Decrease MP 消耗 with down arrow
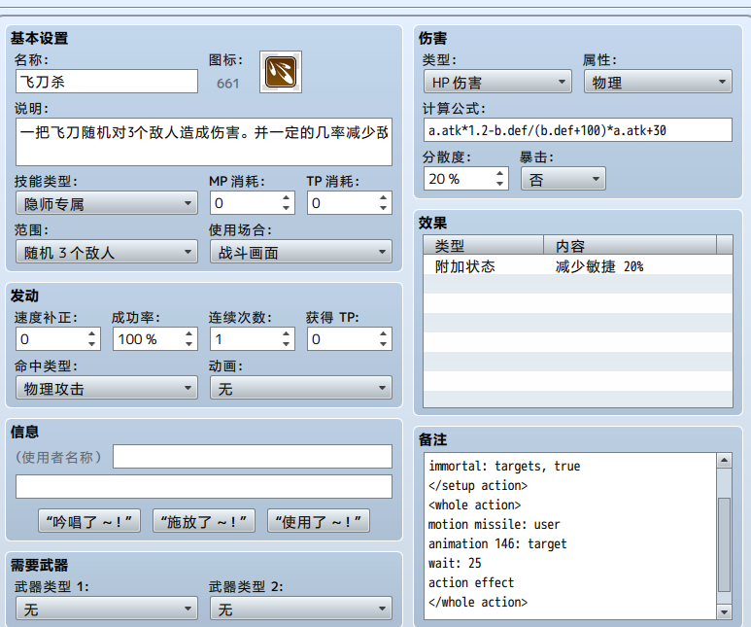This screenshot has width=751, height=627. [x=286, y=209]
